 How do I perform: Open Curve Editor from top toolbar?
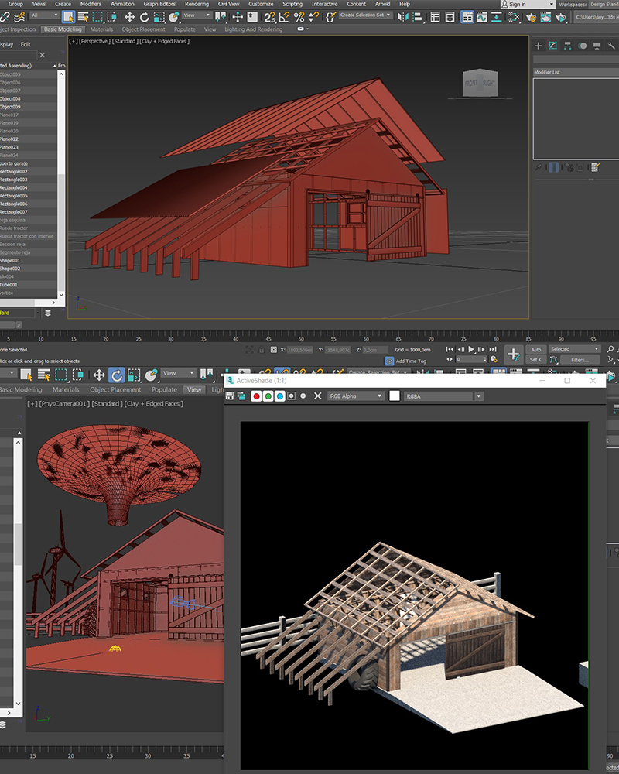pyautogui.click(x=482, y=17)
